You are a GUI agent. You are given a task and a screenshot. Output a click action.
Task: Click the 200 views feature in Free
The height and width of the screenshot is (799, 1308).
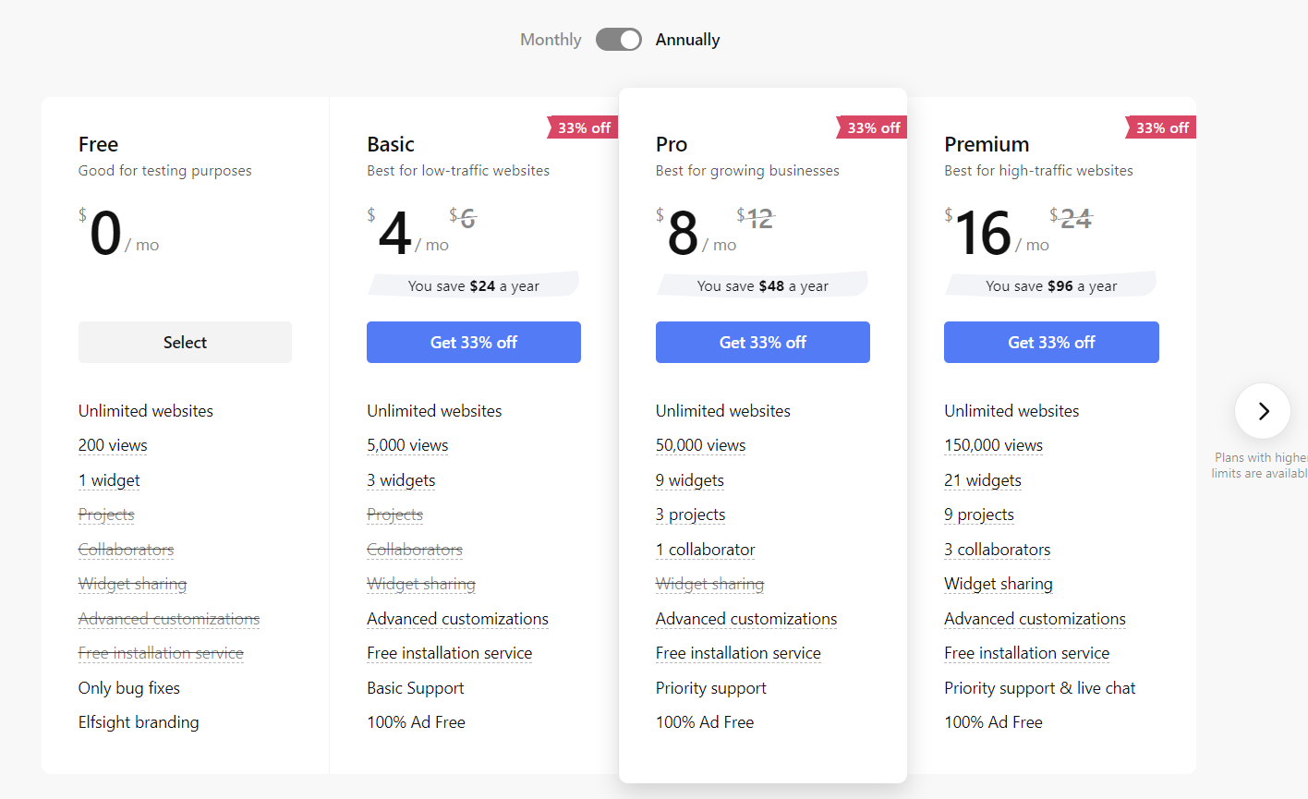pyautogui.click(x=113, y=445)
